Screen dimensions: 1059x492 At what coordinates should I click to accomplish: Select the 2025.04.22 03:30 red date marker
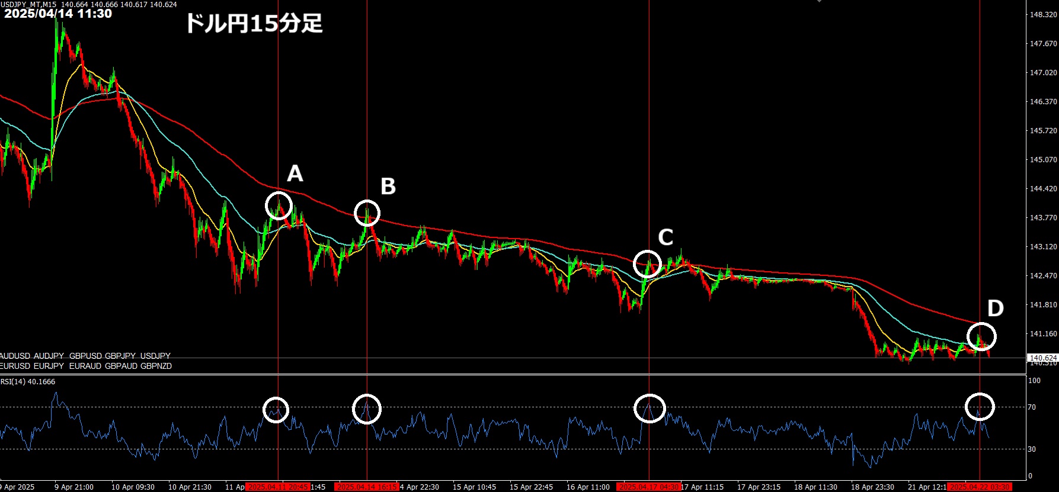coord(979,487)
